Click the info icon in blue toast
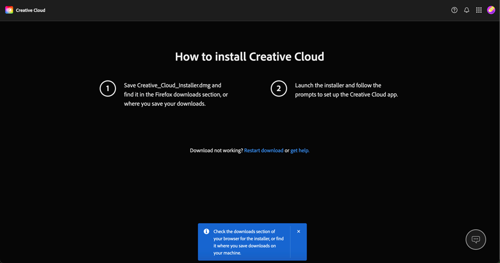The height and width of the screenshot is (263, 500). pyautogui.click(x=206, y=232)
